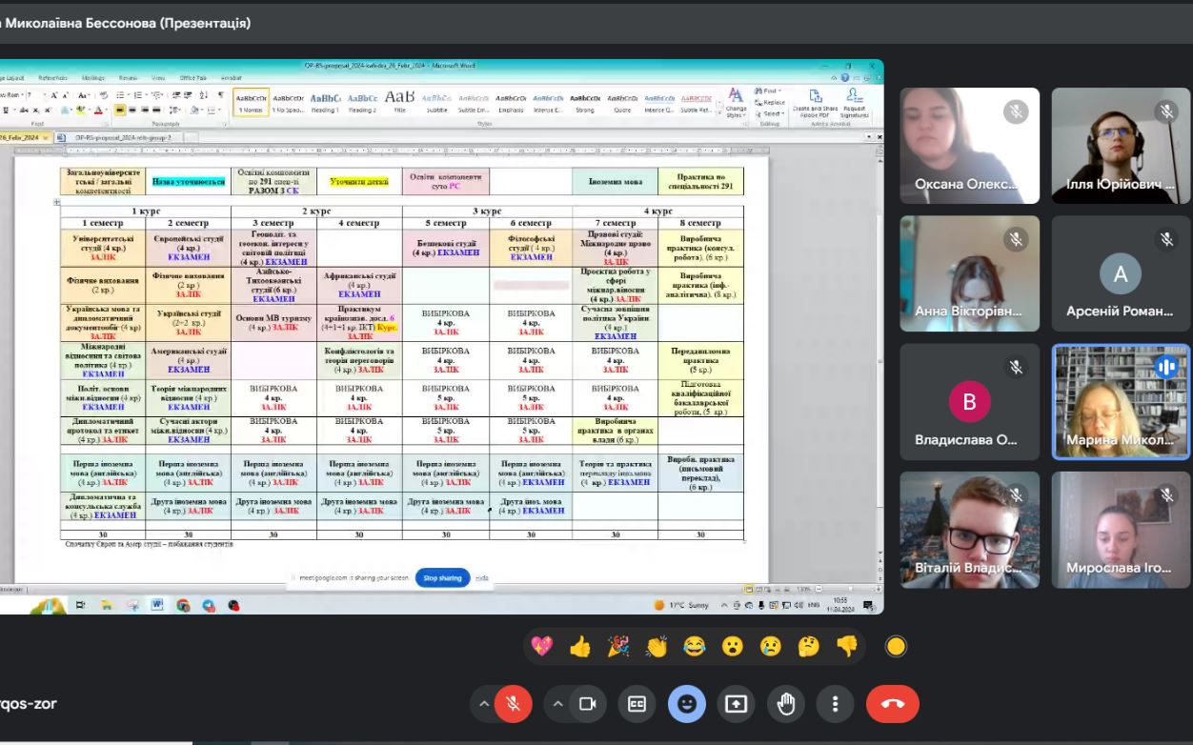Send the thumbs up reaction
The width and height of the screenshot is (1193, 745).
coord(580,646)
